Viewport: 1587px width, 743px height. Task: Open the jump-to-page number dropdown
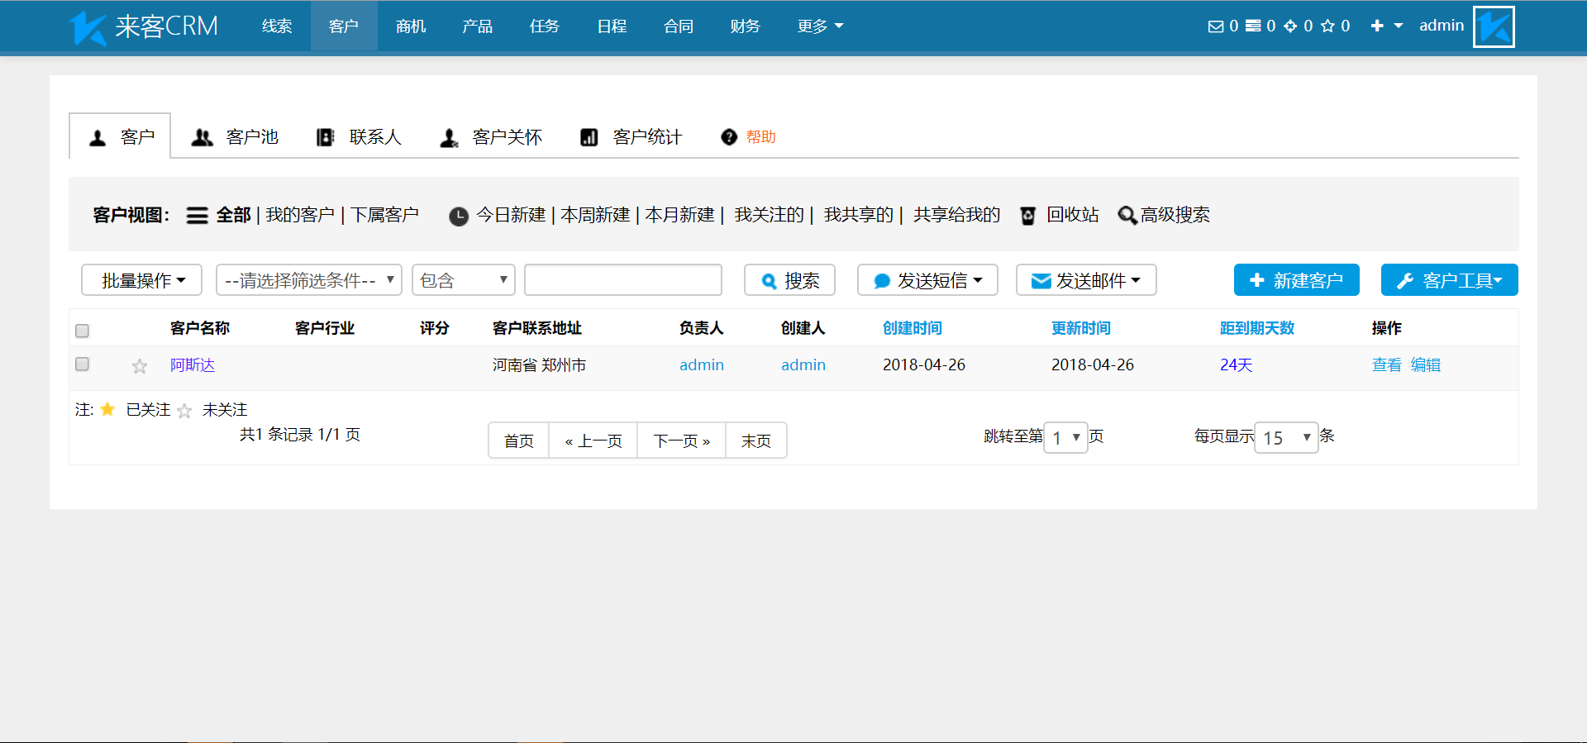1066,437
